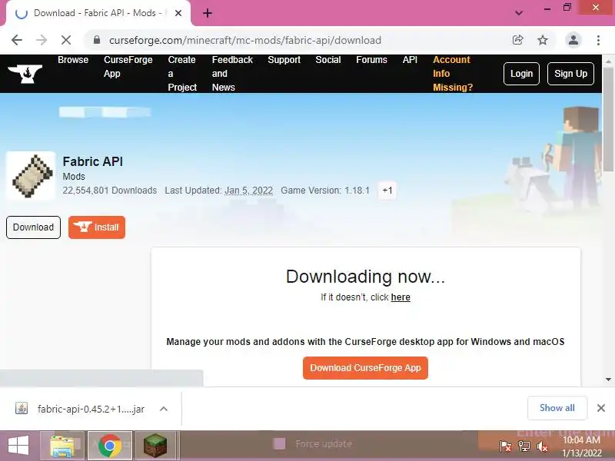Expand the +1 game versions badge
The height and width of the screenshot is (461, 615).
coord(387,190)
